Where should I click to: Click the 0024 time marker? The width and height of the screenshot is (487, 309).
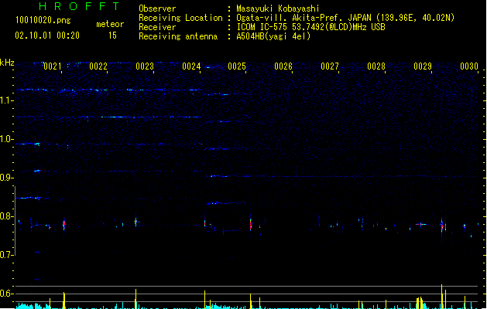click(x=191, y=66)
